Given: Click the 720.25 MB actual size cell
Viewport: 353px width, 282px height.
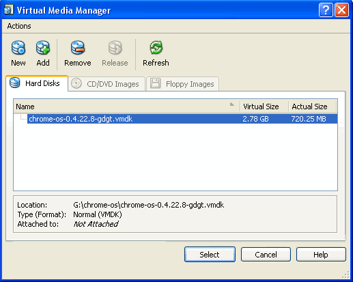Looking at the screenshot, I should [309, 119].
